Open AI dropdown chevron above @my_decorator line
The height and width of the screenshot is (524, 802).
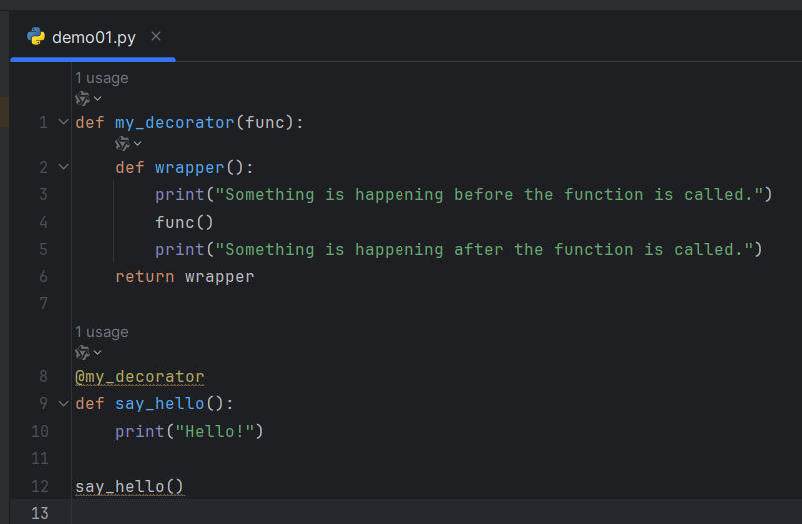coord(97,352)
